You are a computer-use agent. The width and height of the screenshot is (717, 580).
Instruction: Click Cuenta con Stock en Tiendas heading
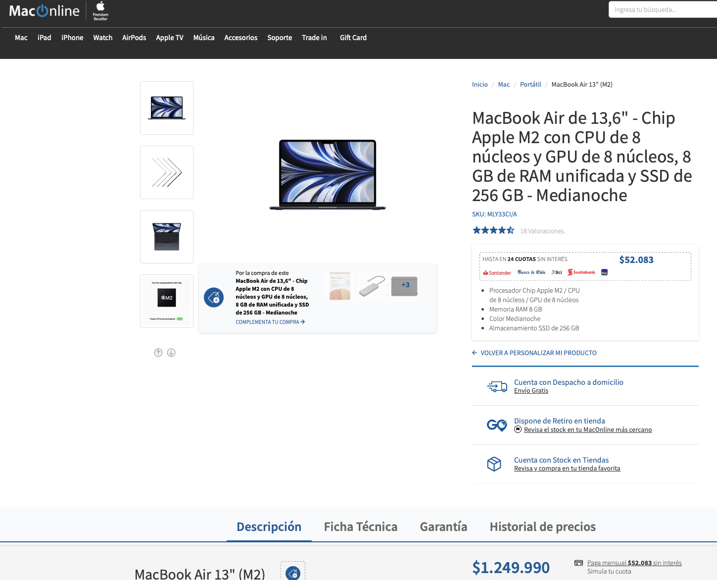point(562,460)
